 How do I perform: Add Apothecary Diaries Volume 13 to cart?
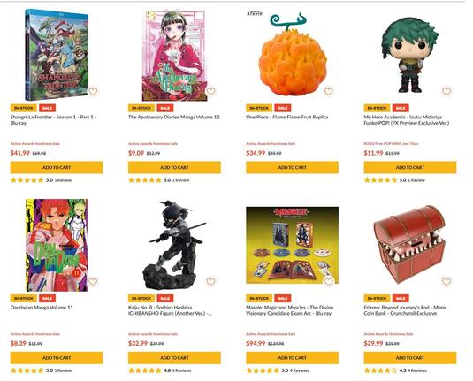[x=174, y=167]
